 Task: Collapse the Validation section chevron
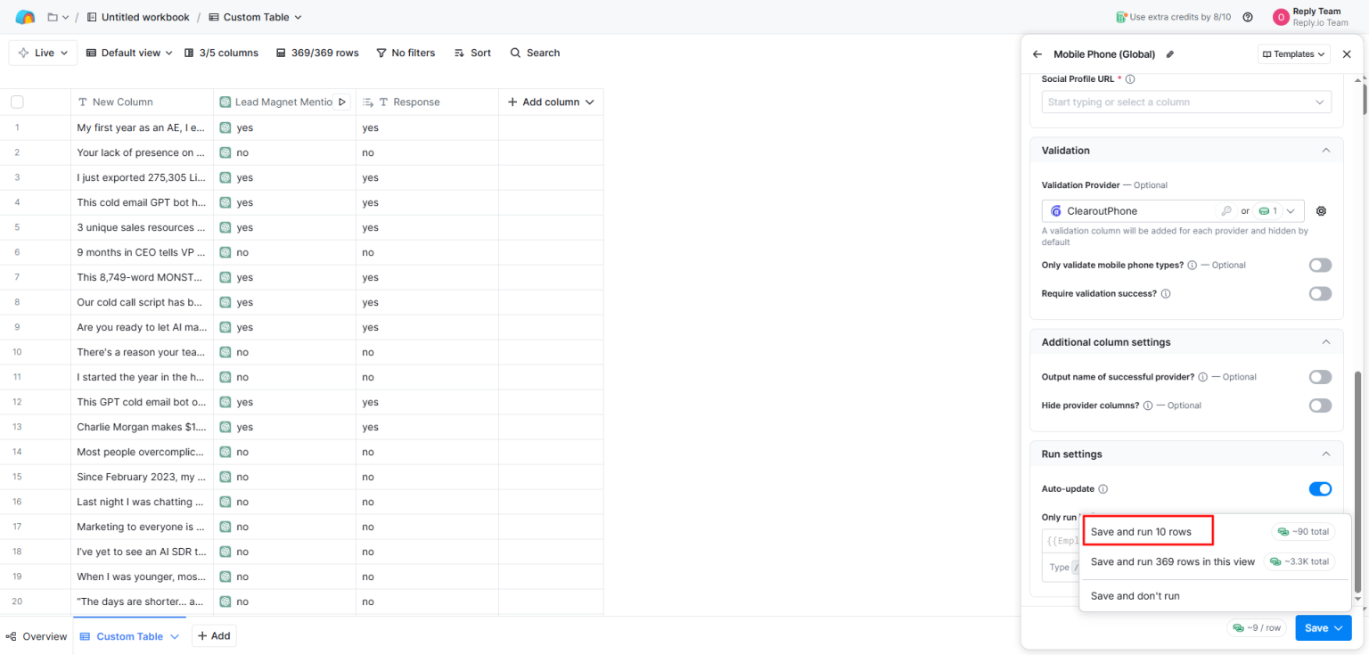(x=1325, y=151)
